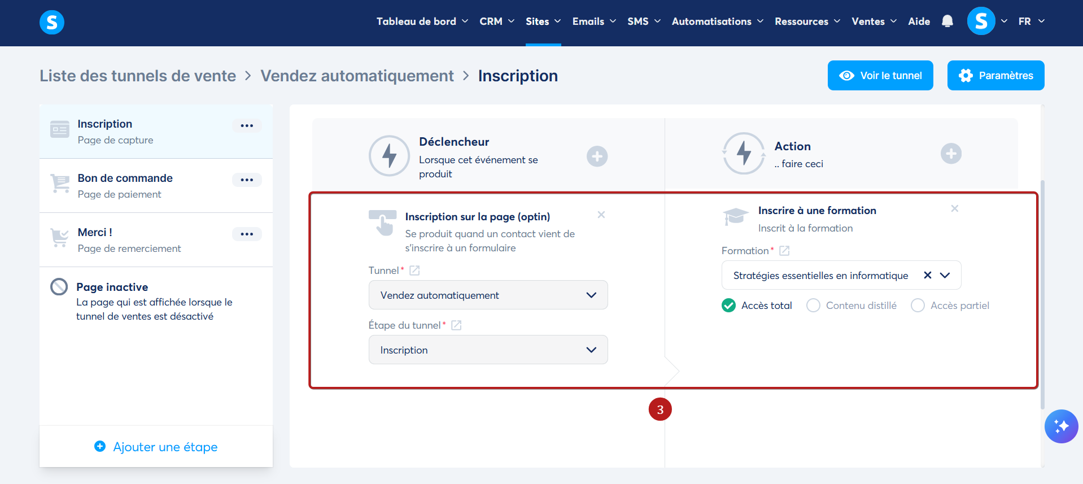
Task: Open options menu for Bon de commande
Action: coord(247,180)
